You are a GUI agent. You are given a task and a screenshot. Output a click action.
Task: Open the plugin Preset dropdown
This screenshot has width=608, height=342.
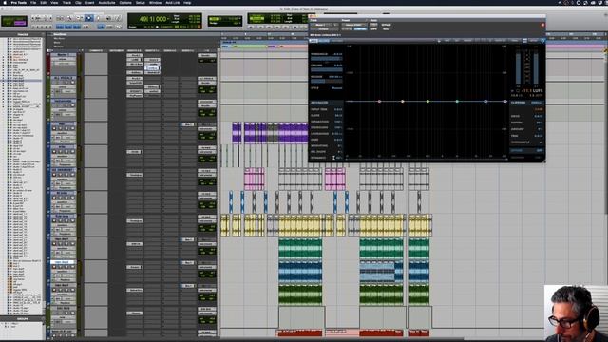tap(352, 25)
